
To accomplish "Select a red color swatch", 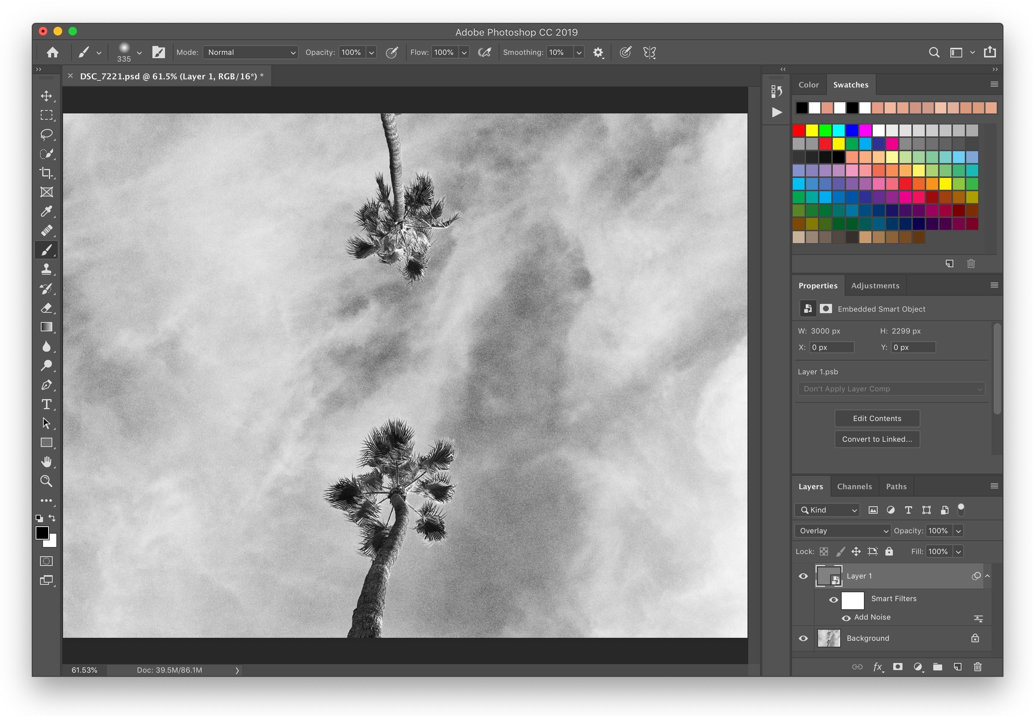I will [801, 128].
